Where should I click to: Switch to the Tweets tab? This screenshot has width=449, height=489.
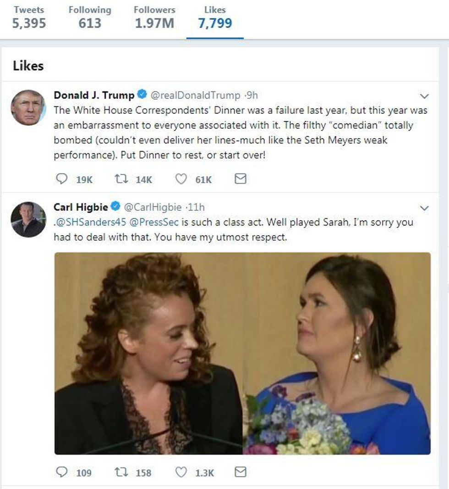pyautogui.click(x=29, y=18)
